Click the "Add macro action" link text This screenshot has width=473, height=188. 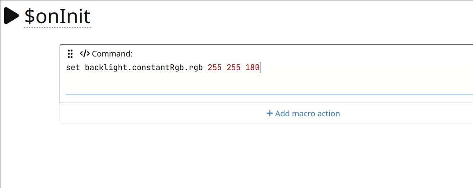(x=307, y=113)
